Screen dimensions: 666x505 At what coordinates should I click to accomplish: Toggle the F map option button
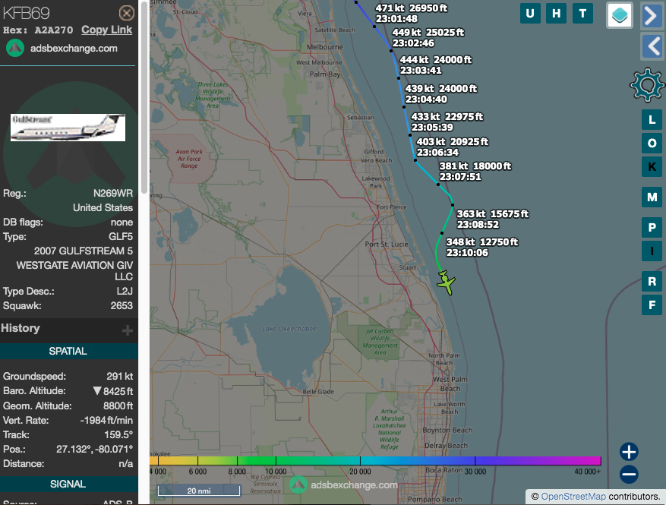point(652,305)
